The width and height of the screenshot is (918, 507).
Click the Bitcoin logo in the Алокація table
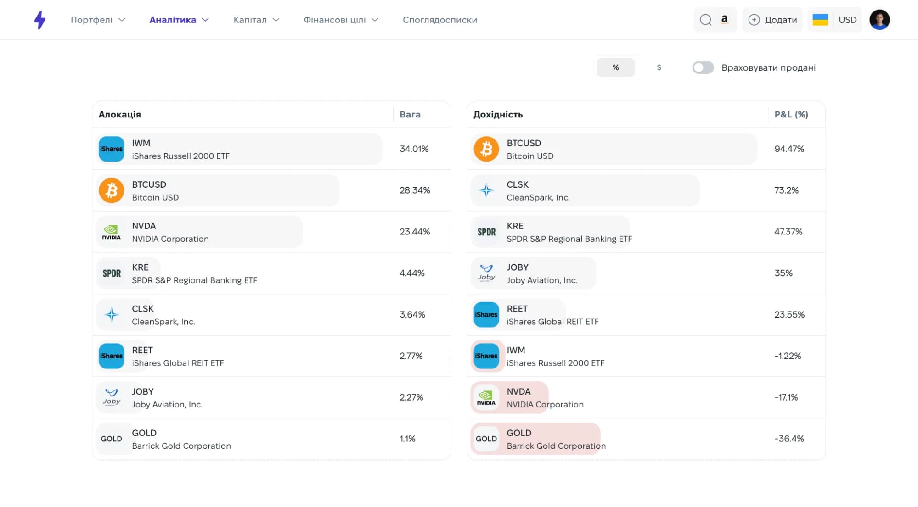click(x=112, y=190)
